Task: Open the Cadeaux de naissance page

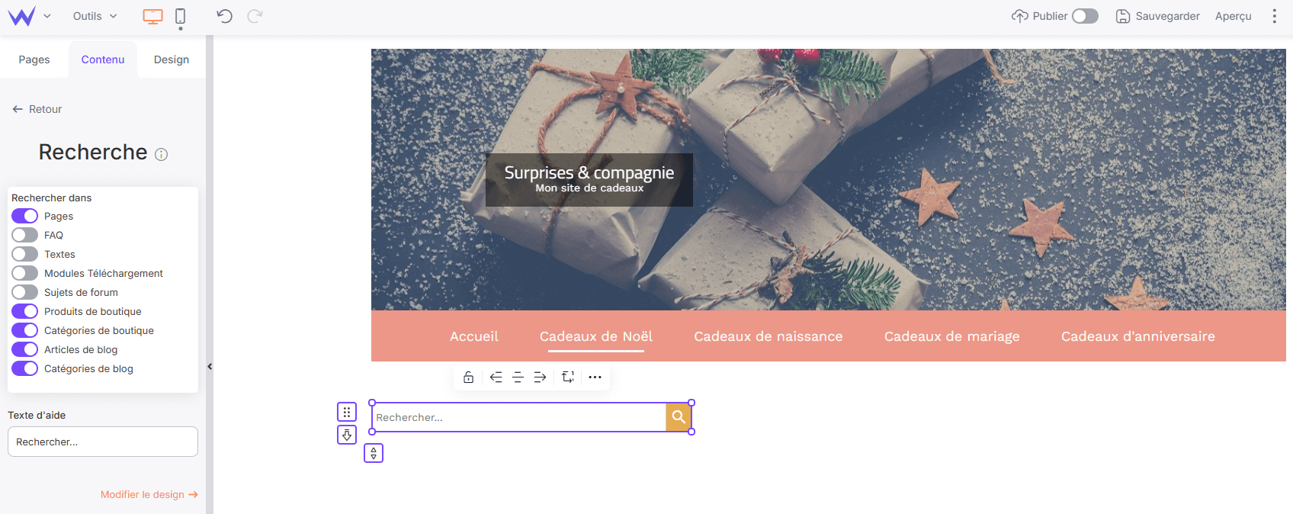Action: [x=768, y=336]
